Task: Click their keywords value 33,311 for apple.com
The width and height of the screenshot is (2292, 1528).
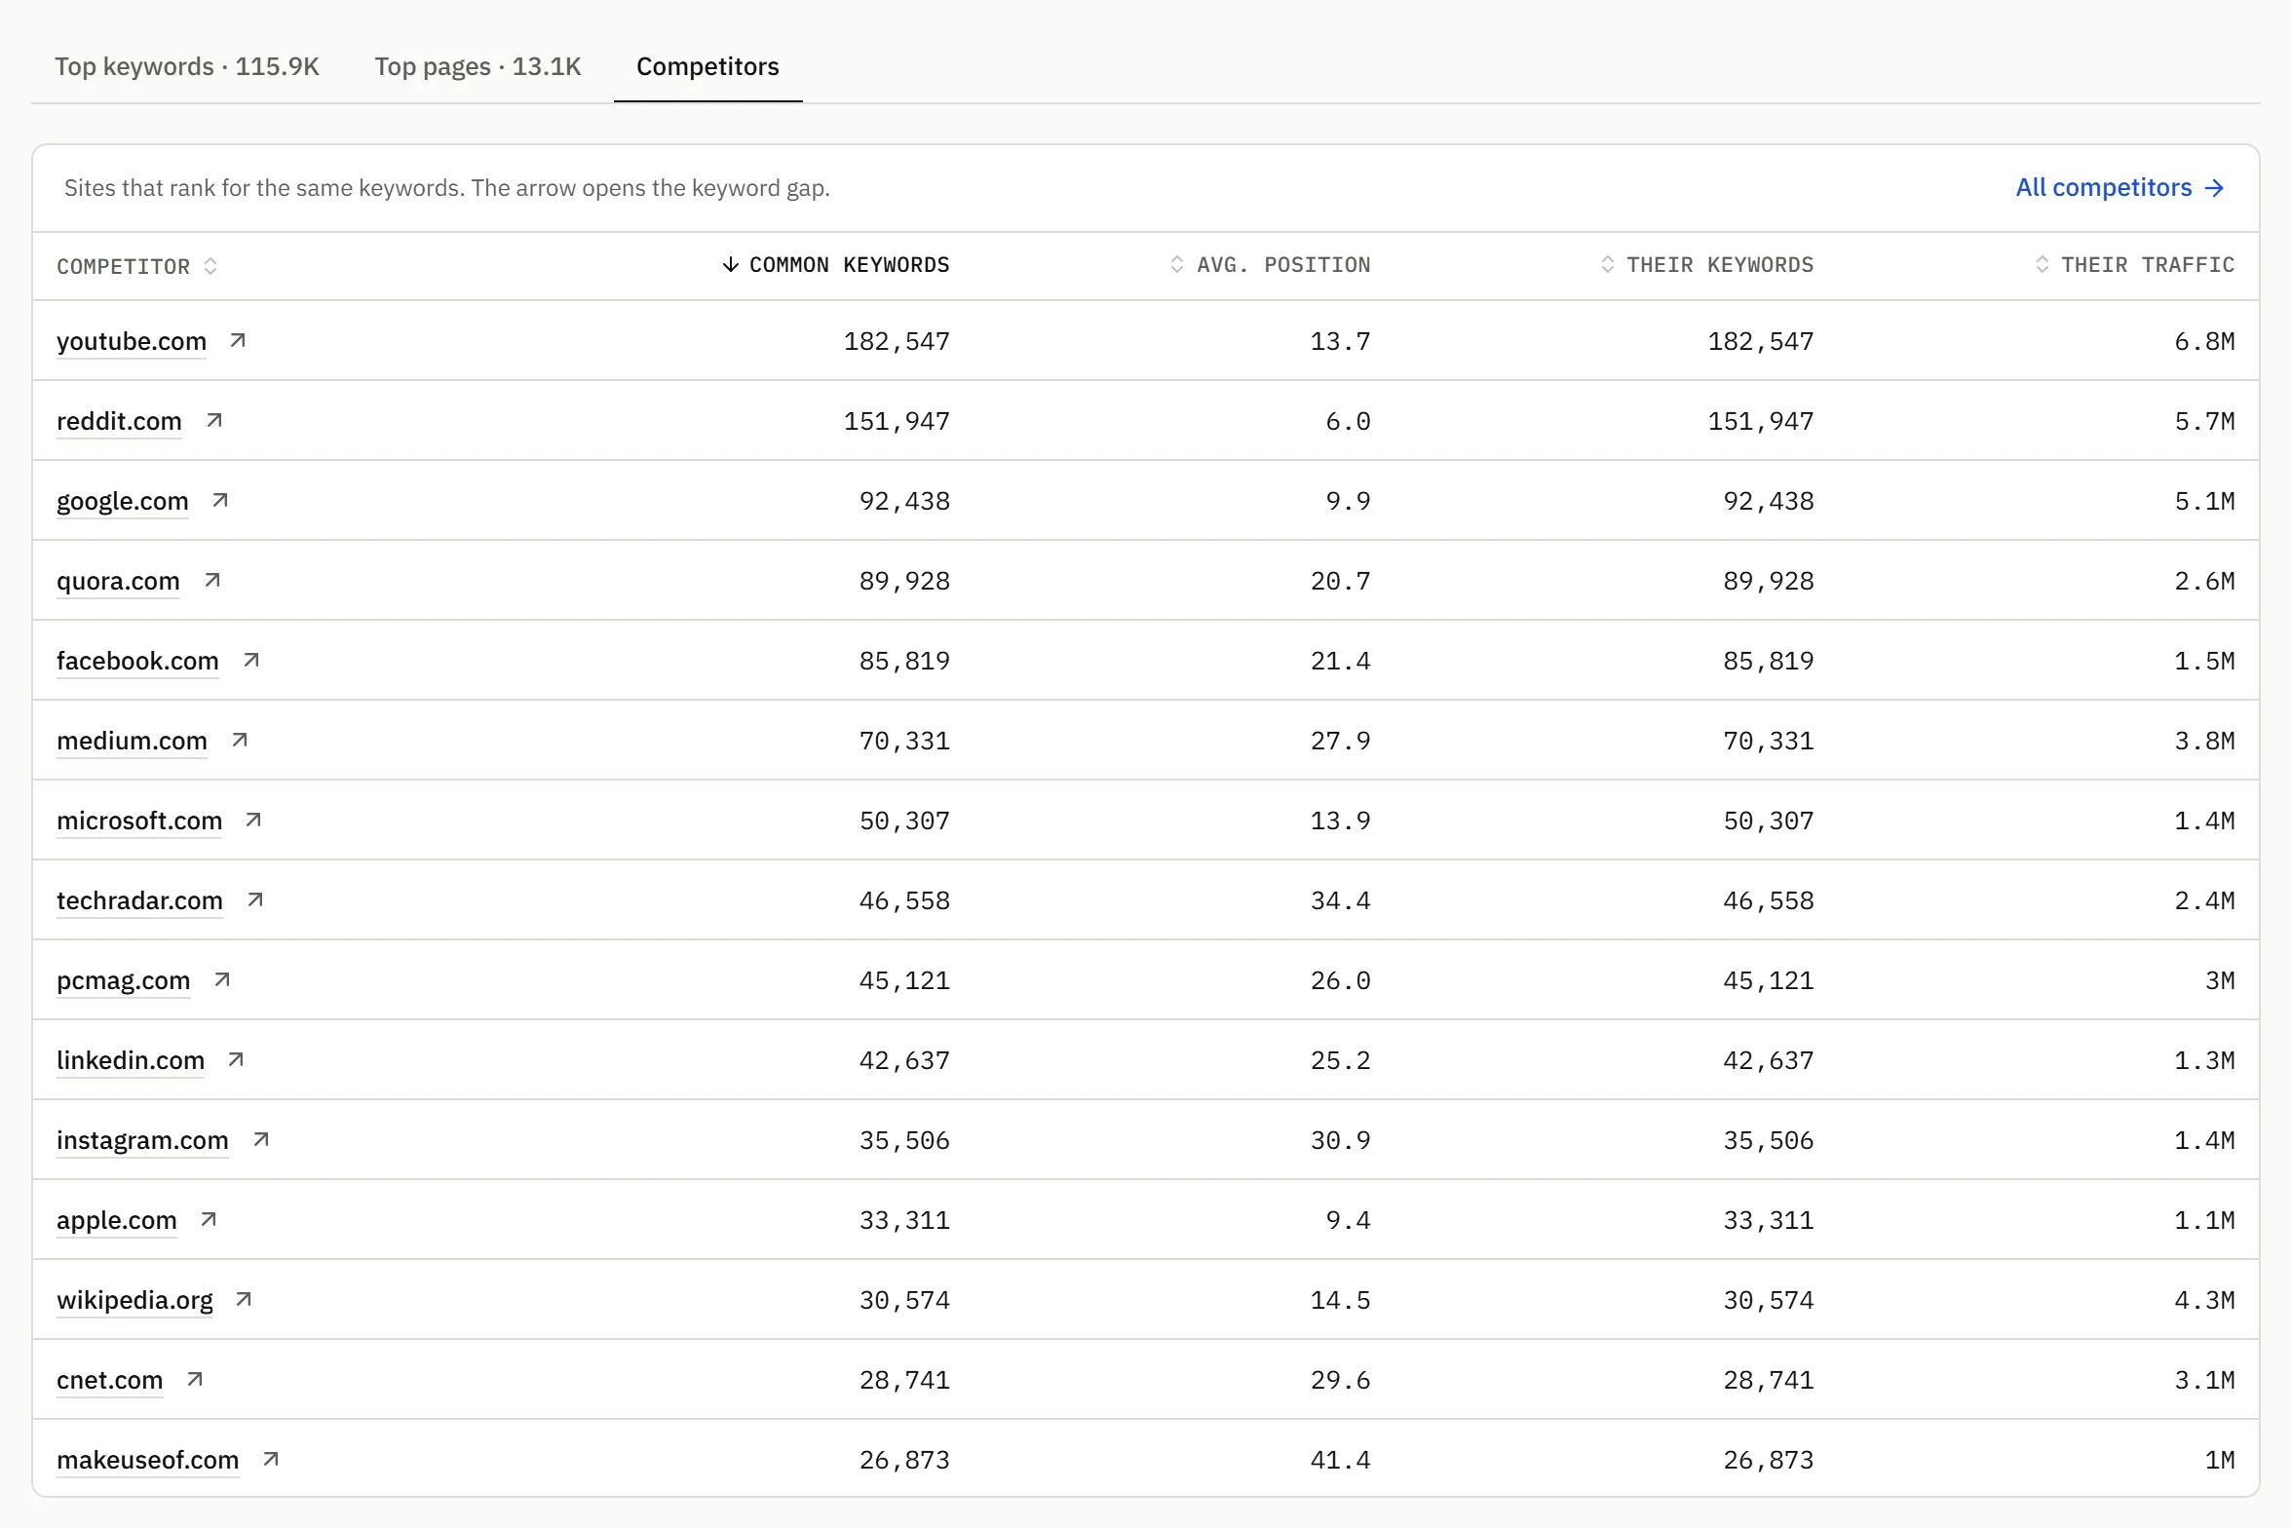Action: click(1768, 1220)
